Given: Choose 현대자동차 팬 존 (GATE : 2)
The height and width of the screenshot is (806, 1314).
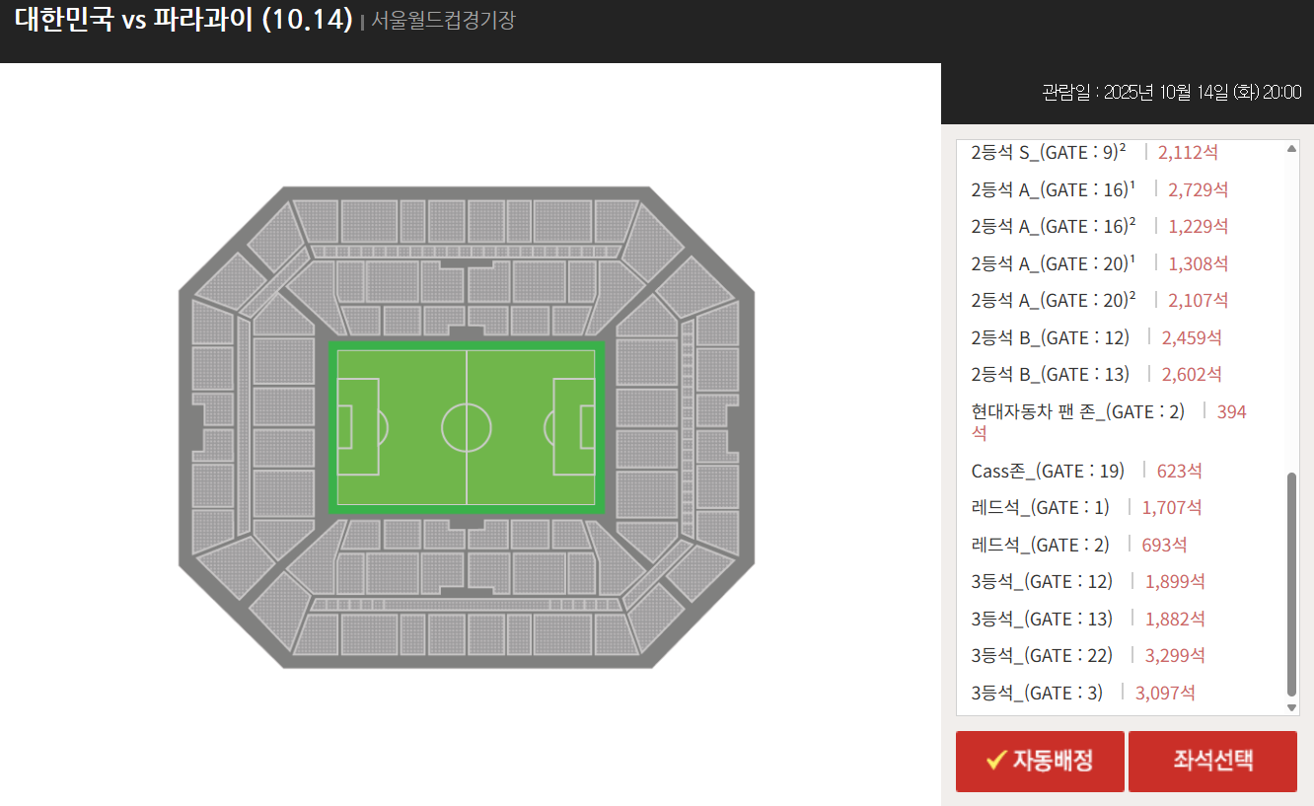Looking at the screenshot, I should pos(1077,411).
